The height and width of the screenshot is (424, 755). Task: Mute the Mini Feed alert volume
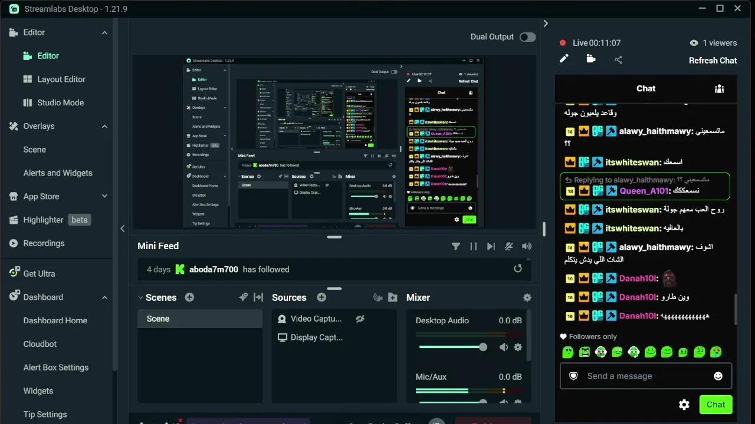[527, 246]
